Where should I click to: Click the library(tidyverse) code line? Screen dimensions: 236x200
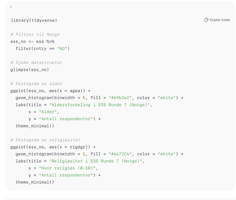34,20
